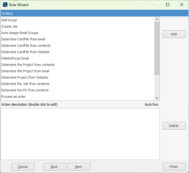Close the Rule Wizard window
This screenshot has height=173, width=189.
[x=182, y=5]
